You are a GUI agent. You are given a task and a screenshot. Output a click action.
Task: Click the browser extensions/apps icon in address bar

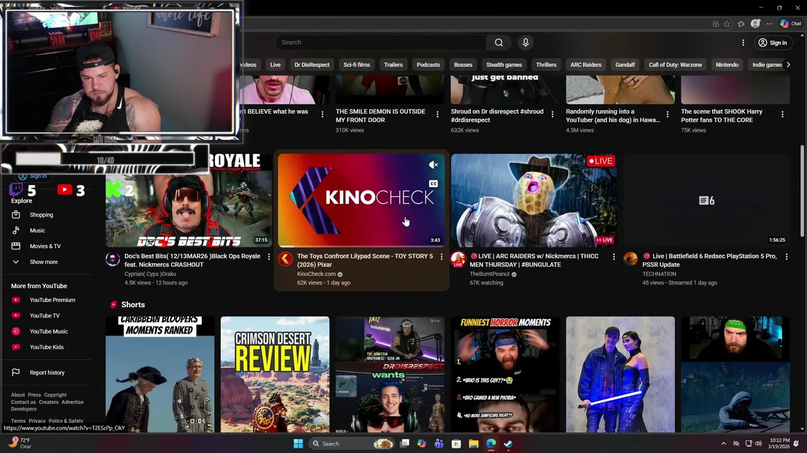pos(716,24)
